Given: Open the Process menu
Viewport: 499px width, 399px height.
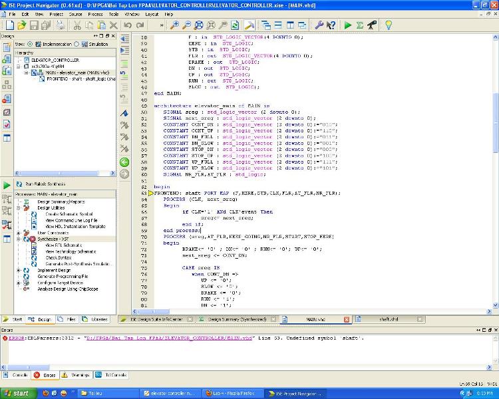Looking at the screenshot, I should (x=94, y=13).
